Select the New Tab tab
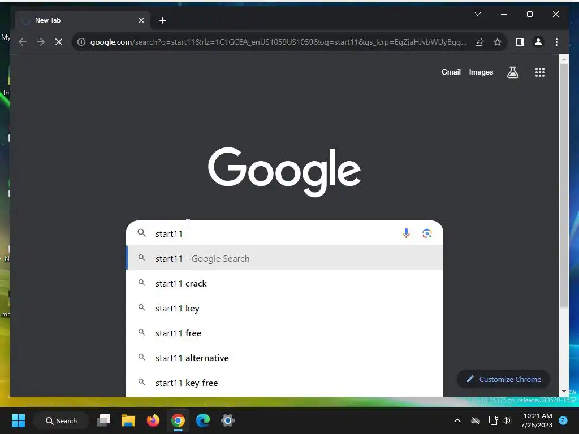Viewport: 579px width, 434px height. coord(83,20)
